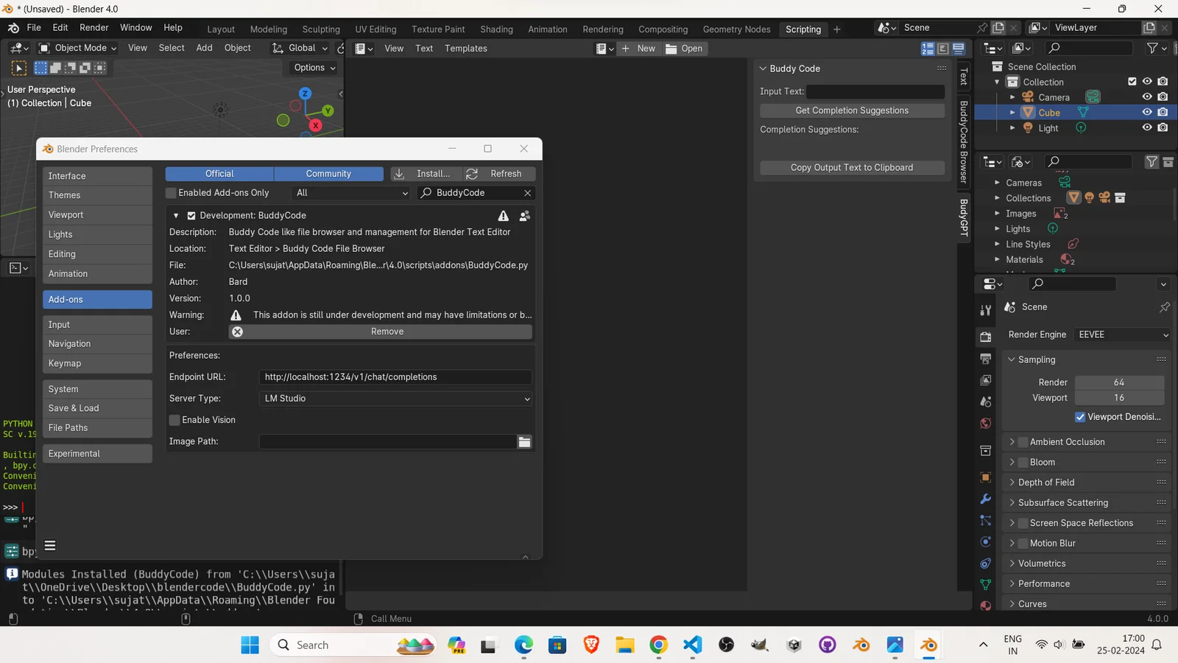
Task: Open the Templates menu in the text editor
Action: tap(465, 49)
